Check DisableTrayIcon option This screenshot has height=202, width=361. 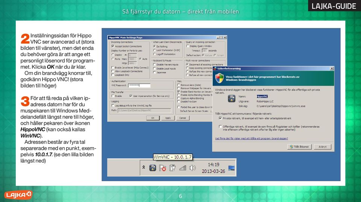[x=178, y=101]
